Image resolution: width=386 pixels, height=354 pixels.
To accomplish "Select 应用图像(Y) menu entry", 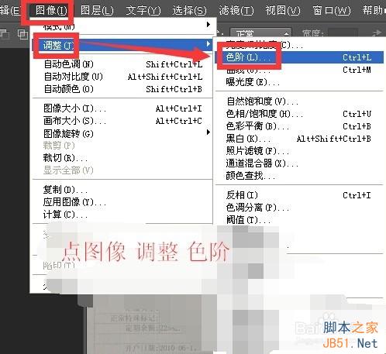I will click(x=122, y=202).
